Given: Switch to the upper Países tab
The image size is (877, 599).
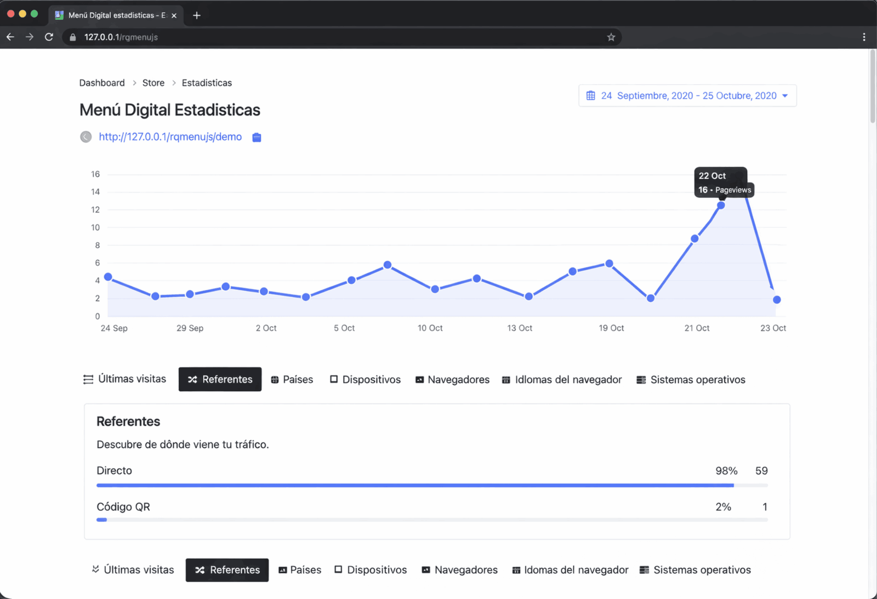Looking at the screenshot, I should coord(292,379).
